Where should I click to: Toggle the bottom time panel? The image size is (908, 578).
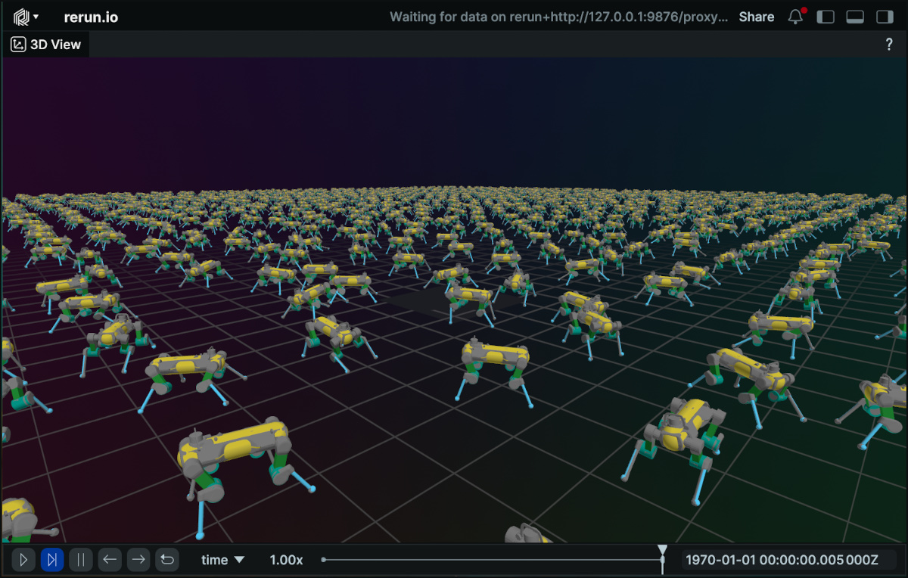[x=855, y=17]
